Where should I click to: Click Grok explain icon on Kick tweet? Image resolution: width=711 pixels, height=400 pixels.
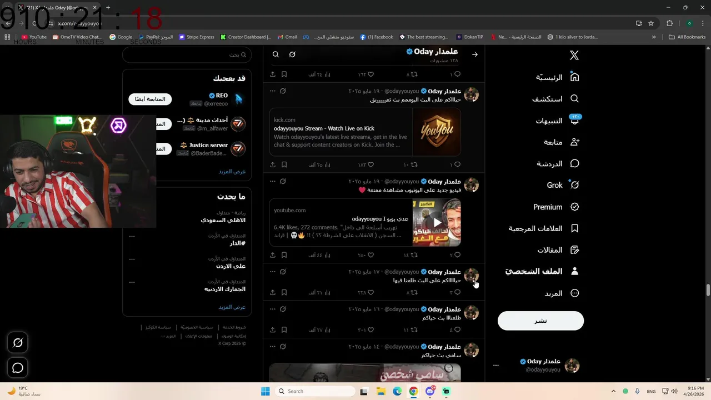coord(283,91)
